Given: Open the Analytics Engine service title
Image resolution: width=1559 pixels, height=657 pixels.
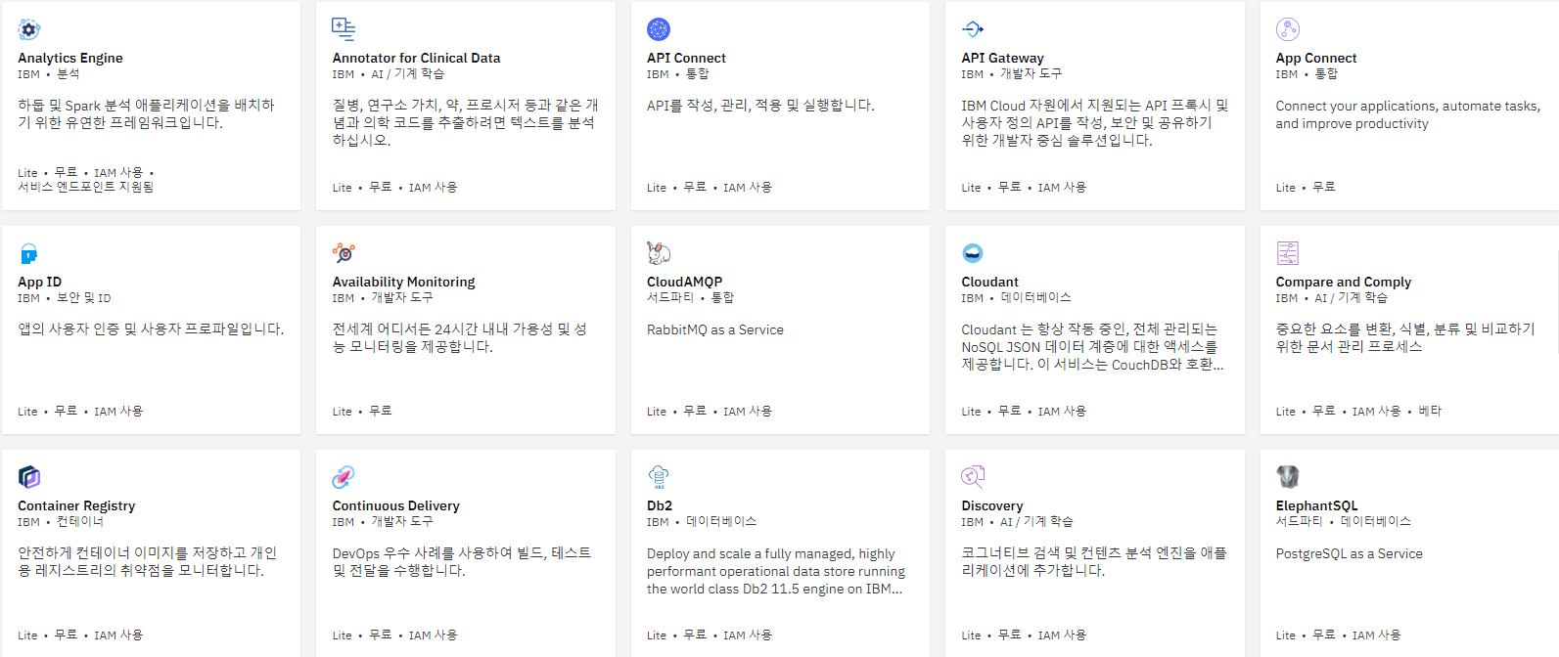Looking at the screenshot, I should click(70, 58).
